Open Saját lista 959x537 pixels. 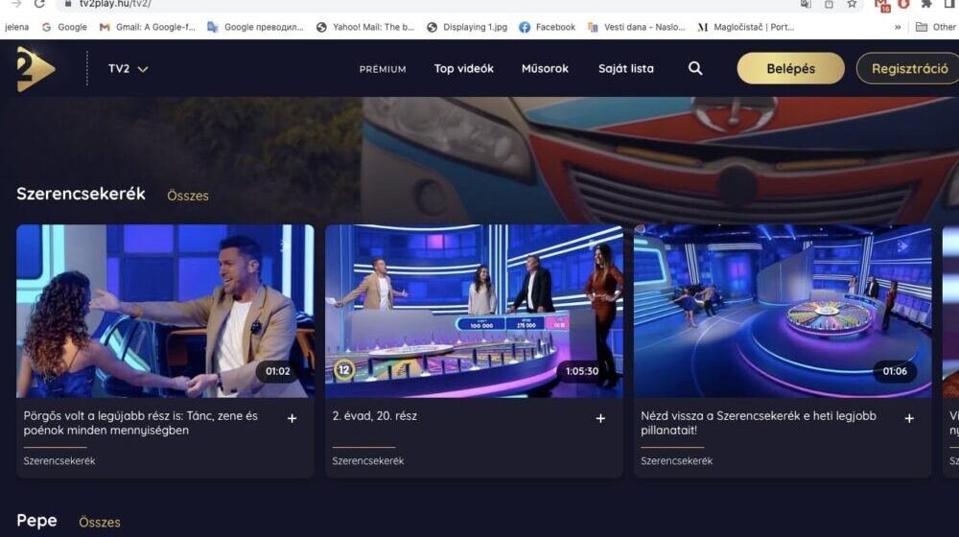pyautogui.click(x=625, y=68)
